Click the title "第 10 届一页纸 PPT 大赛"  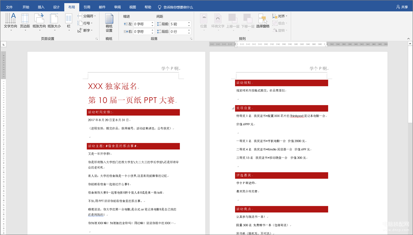pyautogui.click(x=131, y=100)
